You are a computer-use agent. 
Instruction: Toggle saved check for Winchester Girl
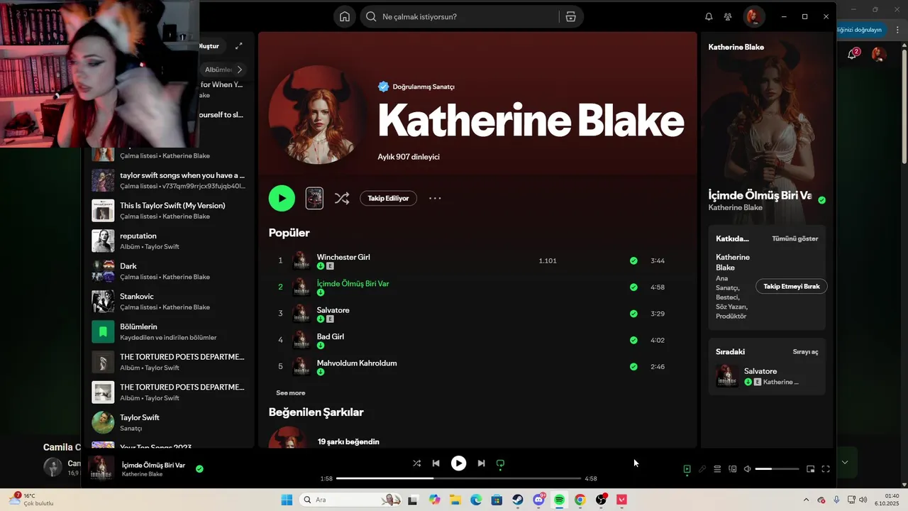[x=633, y=260]
